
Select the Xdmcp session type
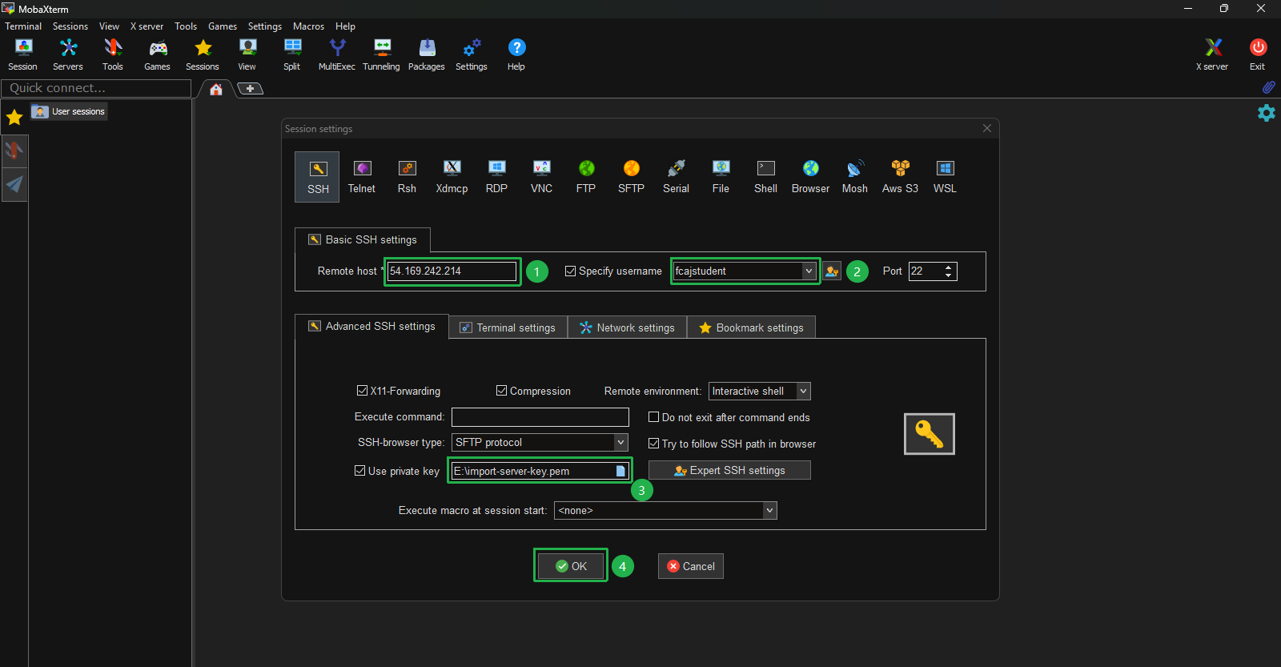pos(452,177)
